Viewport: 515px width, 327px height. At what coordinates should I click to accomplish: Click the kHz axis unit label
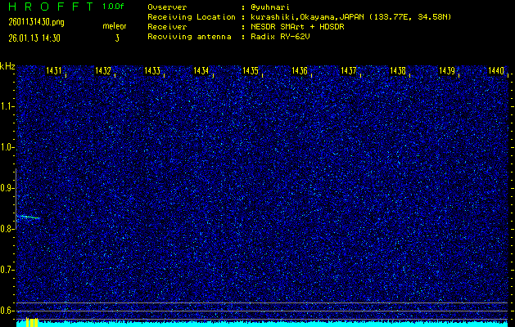tap(7, 65)
